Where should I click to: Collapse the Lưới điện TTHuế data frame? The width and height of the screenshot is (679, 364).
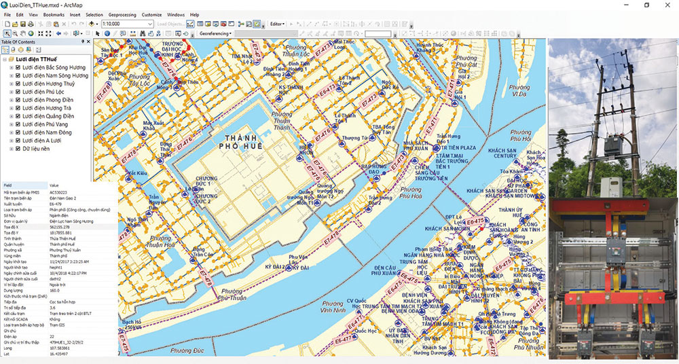[4, 59]
